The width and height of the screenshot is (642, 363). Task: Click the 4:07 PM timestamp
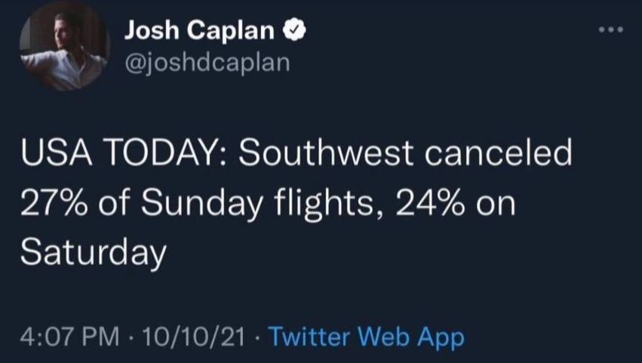[x=70, y=337]
